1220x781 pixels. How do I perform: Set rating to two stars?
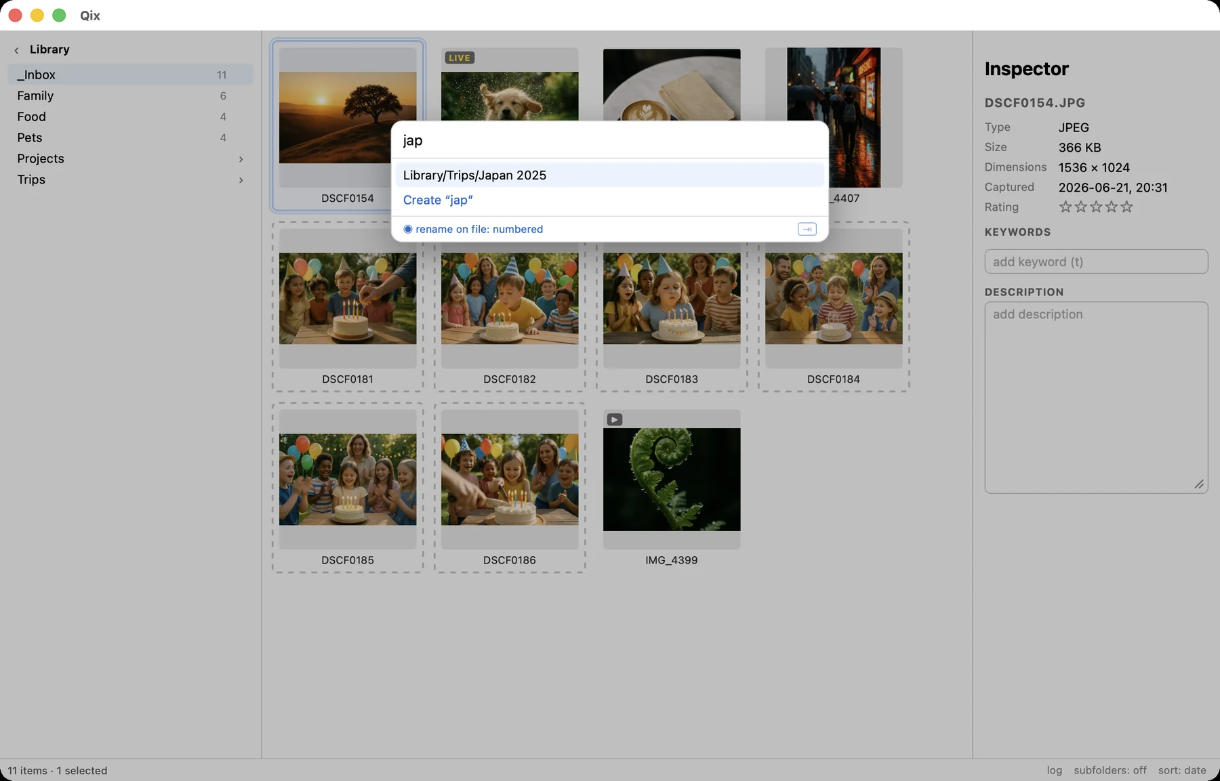(1080, 207)
